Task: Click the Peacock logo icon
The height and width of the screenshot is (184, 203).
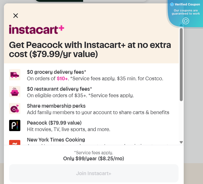Action: [15, 126]
